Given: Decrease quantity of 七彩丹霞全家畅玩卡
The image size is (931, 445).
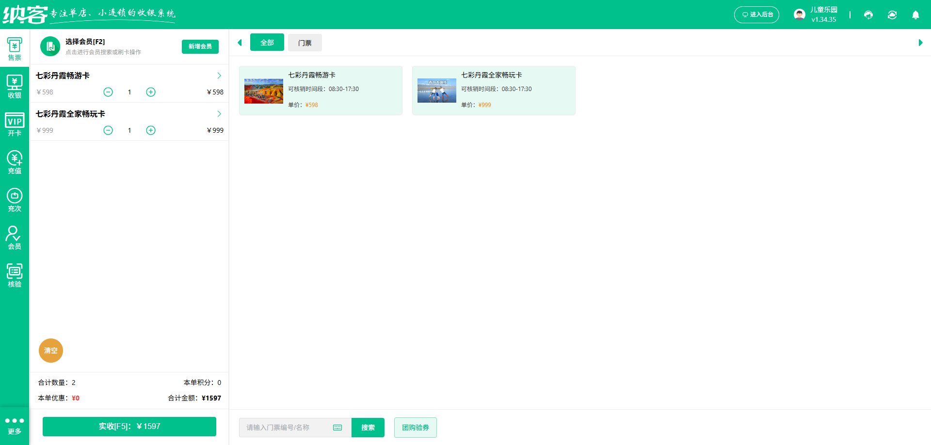Looking at the screenshot, I should 108,130.
